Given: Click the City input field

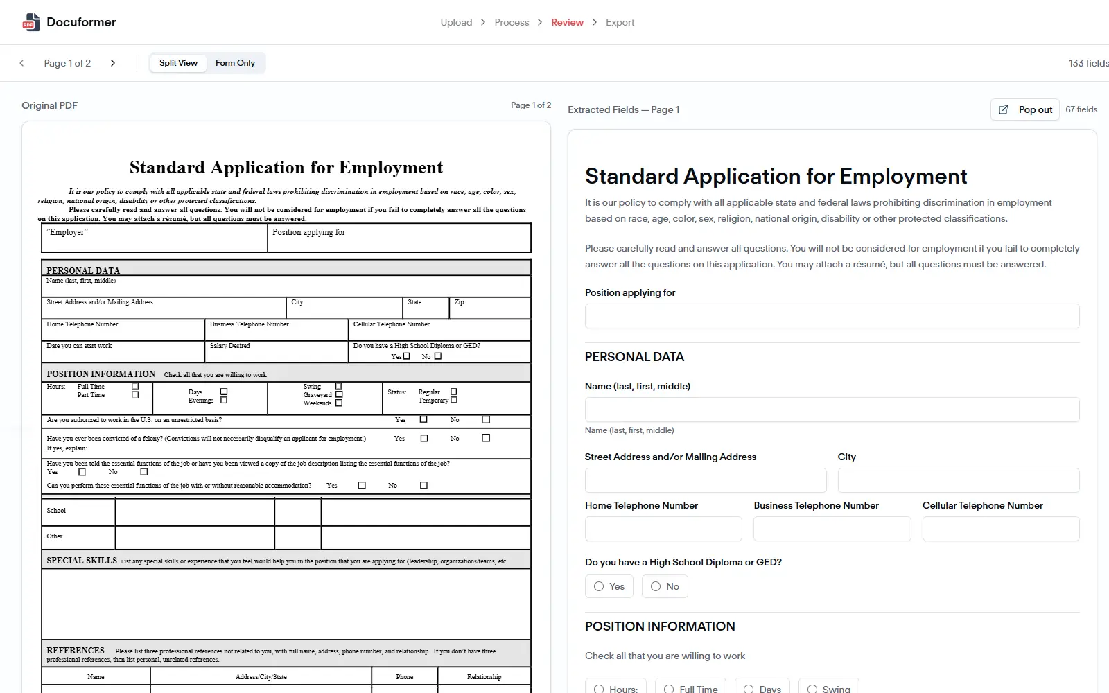Looking at the screenshot, I should 959,480.
